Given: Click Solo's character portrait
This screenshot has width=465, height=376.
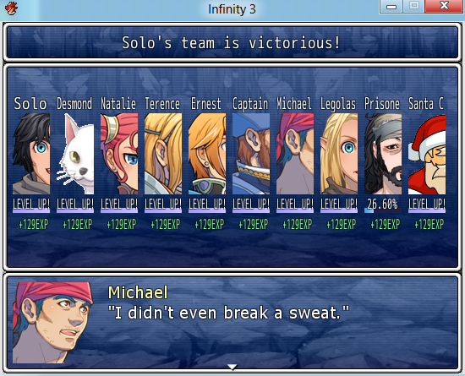Looking at the screenshot, I should pyautogui.click(x=31, y=154).
